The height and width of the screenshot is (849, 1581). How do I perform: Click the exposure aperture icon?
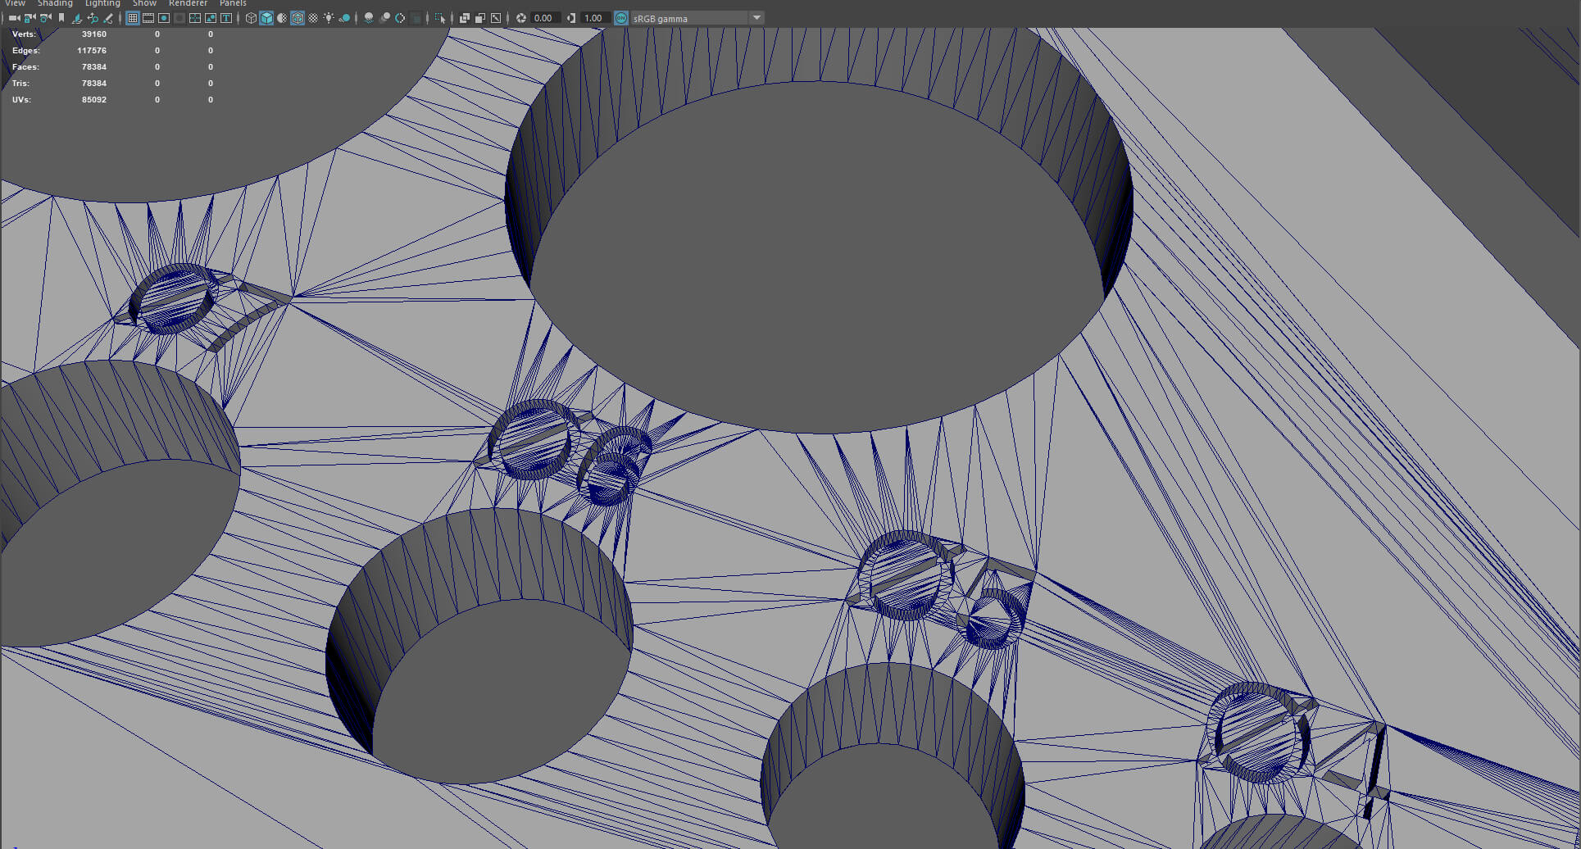coord(520,18)
